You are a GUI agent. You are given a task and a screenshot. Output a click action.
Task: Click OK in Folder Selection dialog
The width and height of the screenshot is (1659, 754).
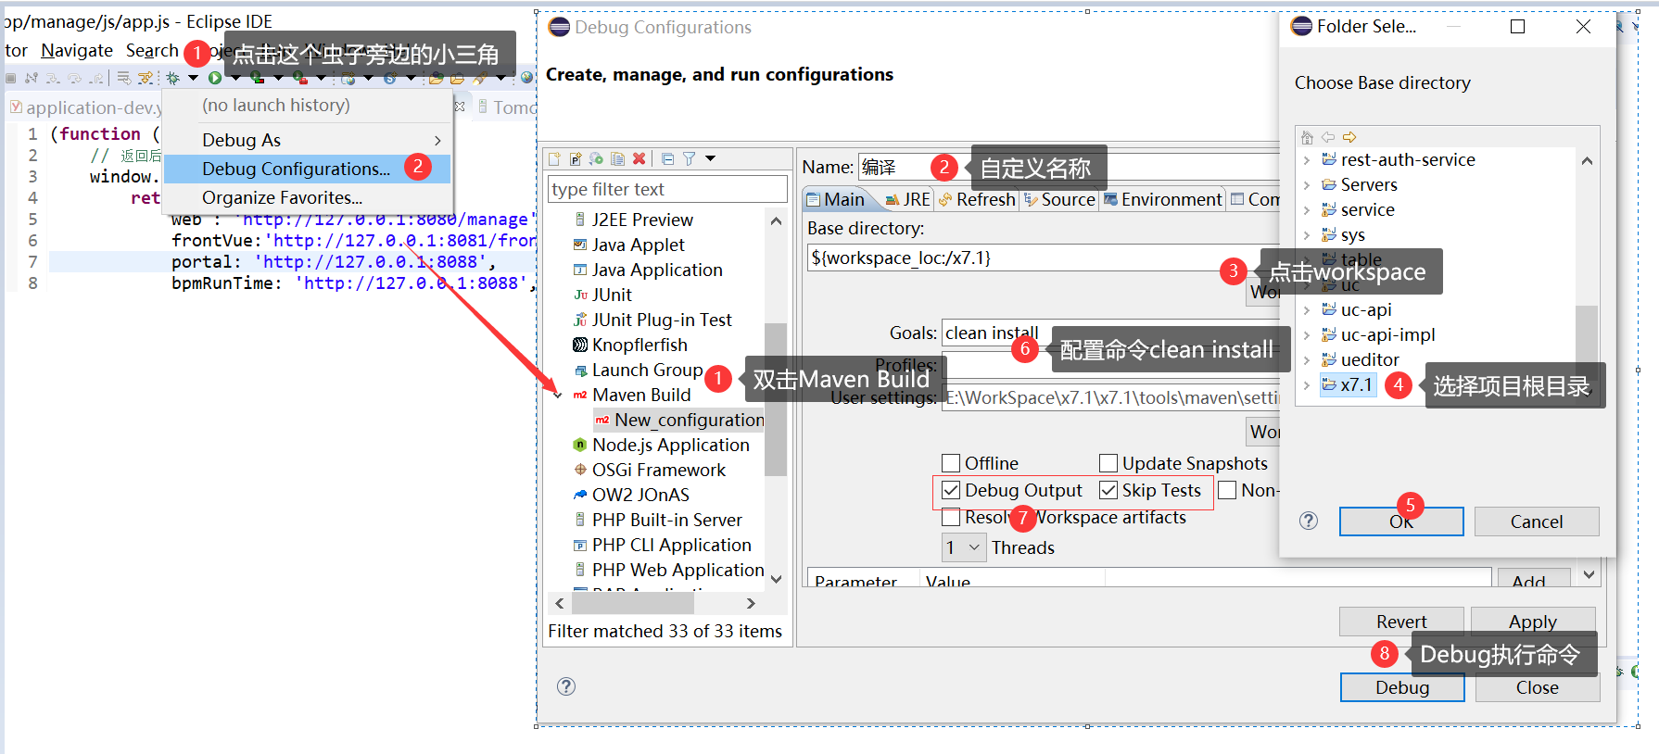click(1401, 522)
